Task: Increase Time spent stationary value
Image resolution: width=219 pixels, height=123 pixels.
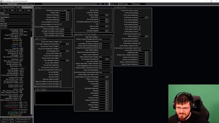Action: [x=66, y=20]
